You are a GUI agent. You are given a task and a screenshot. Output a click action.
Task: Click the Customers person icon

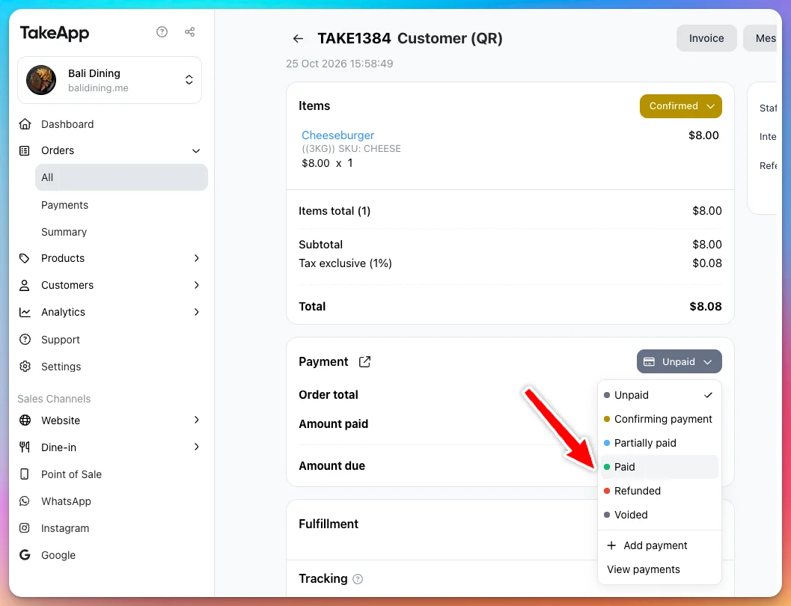24,285
